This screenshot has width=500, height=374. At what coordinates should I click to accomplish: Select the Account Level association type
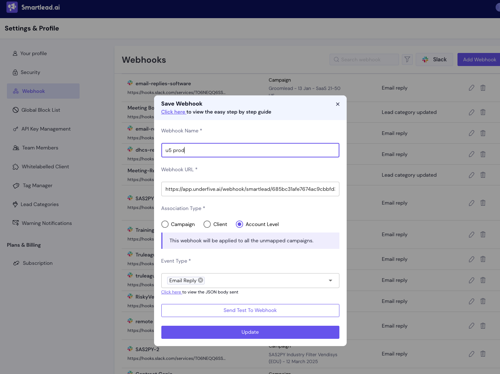coord(239,224)
